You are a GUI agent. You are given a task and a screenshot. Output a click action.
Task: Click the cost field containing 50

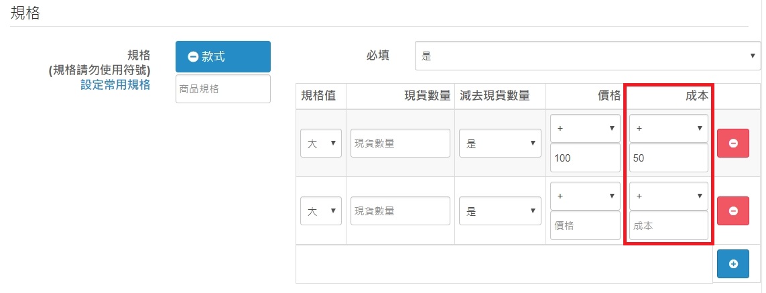click(668, 159)
